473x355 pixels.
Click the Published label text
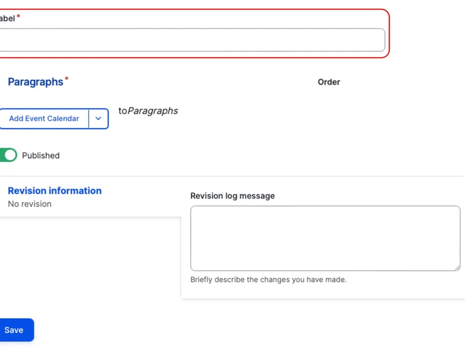(x=41, y=155)
